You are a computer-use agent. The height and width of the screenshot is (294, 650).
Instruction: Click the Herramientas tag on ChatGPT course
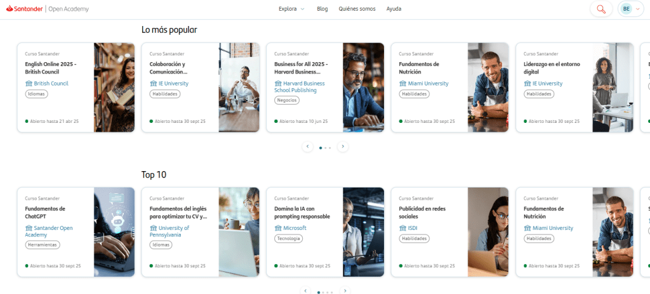43,245
